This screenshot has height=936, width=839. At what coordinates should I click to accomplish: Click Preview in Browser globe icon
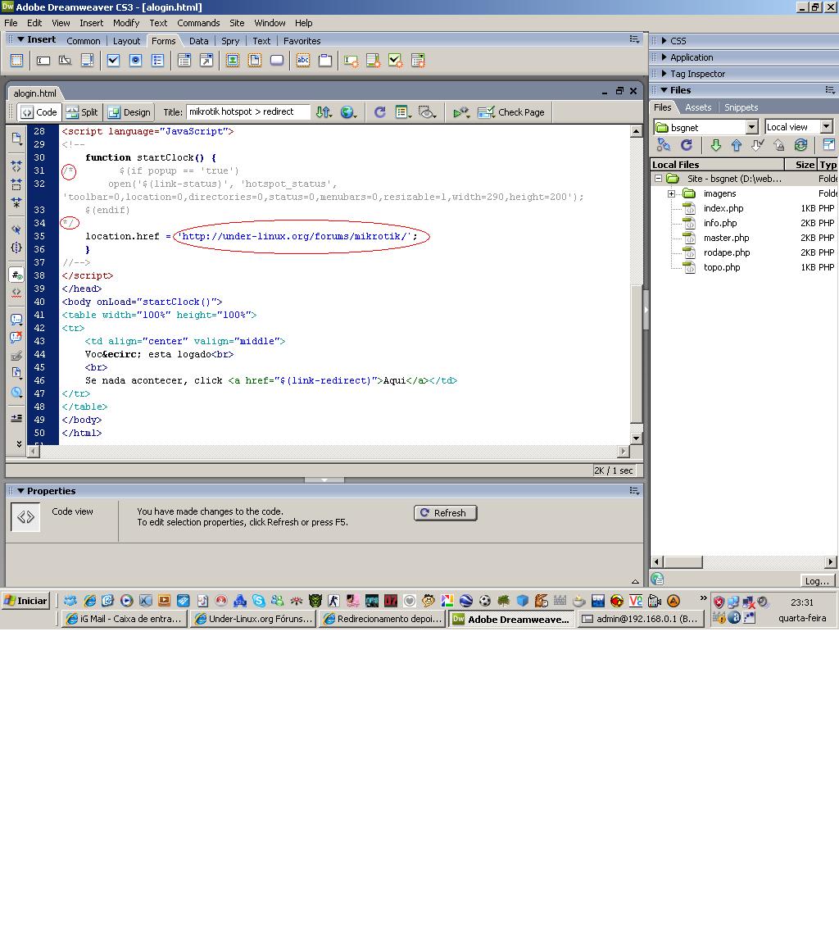click(348, 112)
